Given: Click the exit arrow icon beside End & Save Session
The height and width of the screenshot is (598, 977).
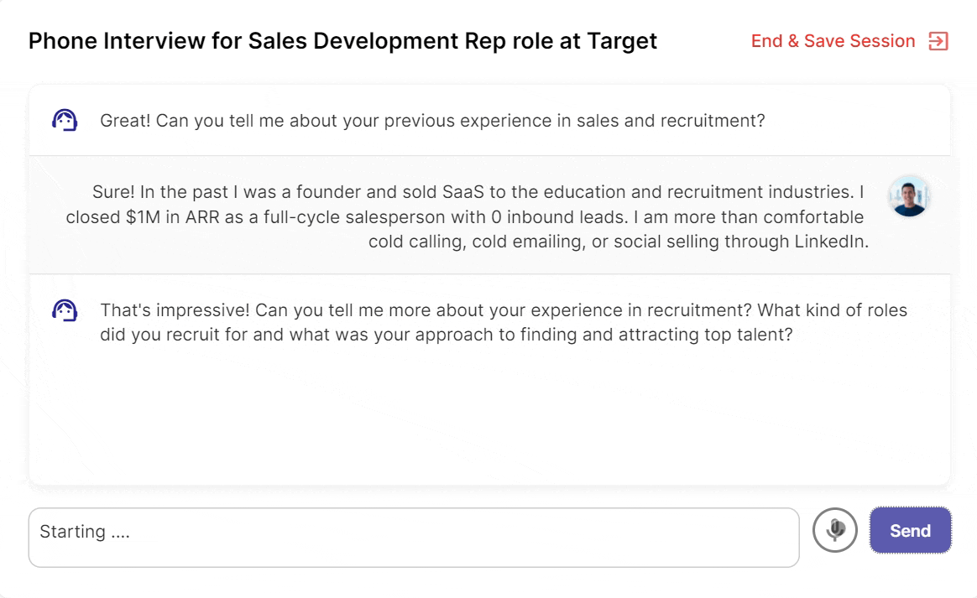Looking at the screenshot, I should pyautogui.click(x=938, y=41).
